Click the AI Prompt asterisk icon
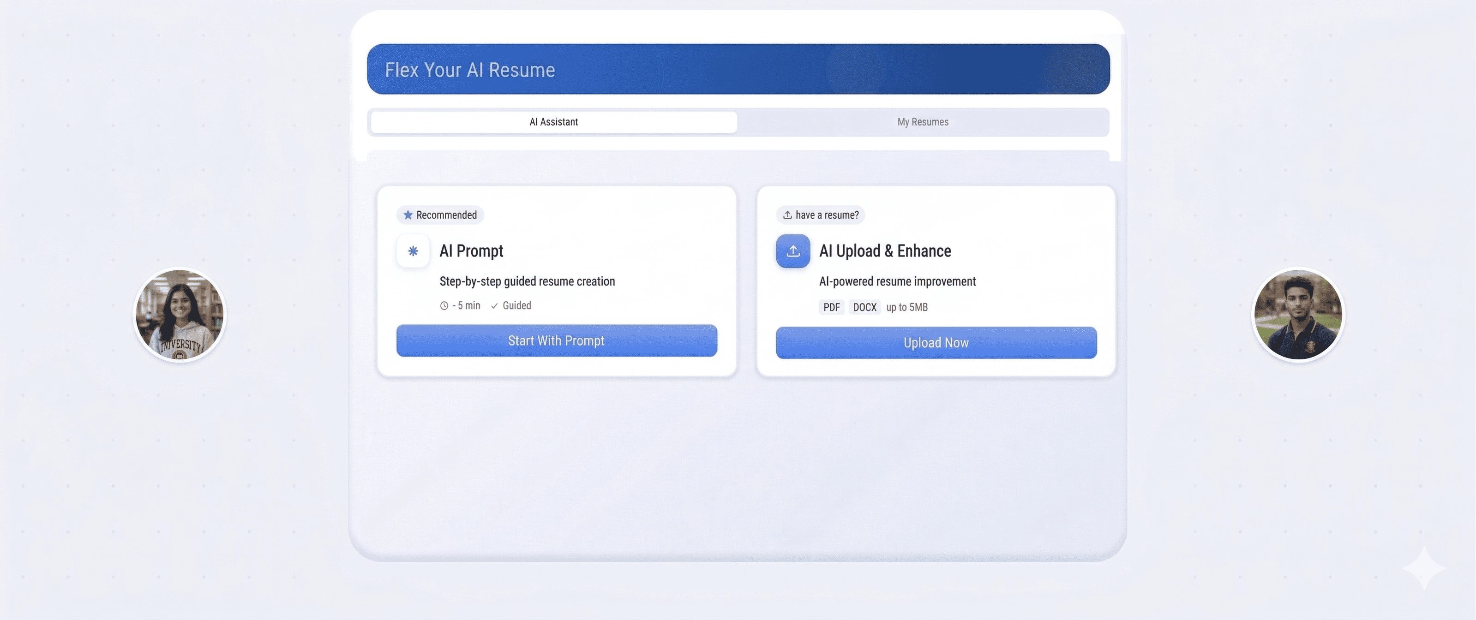Viewport: 1476px width, 620px height. [x=413, y=251]
